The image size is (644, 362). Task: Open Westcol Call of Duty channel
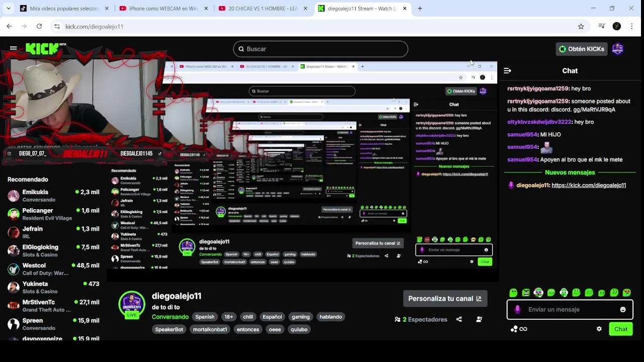pyautogui.click(x=53, y=269)
